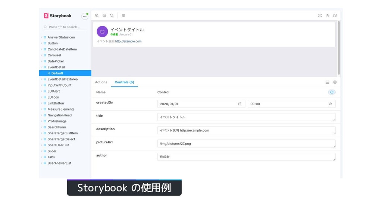Open LUIIcon in the sidebar

click(x=53, y=97)
